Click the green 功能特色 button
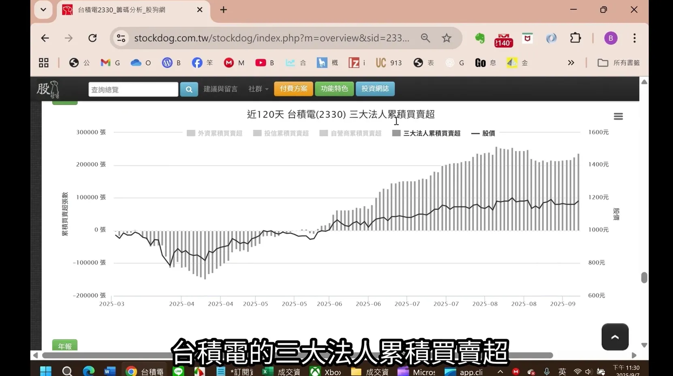The width and height of the screenshot is (673, 376). coord(334,88)
